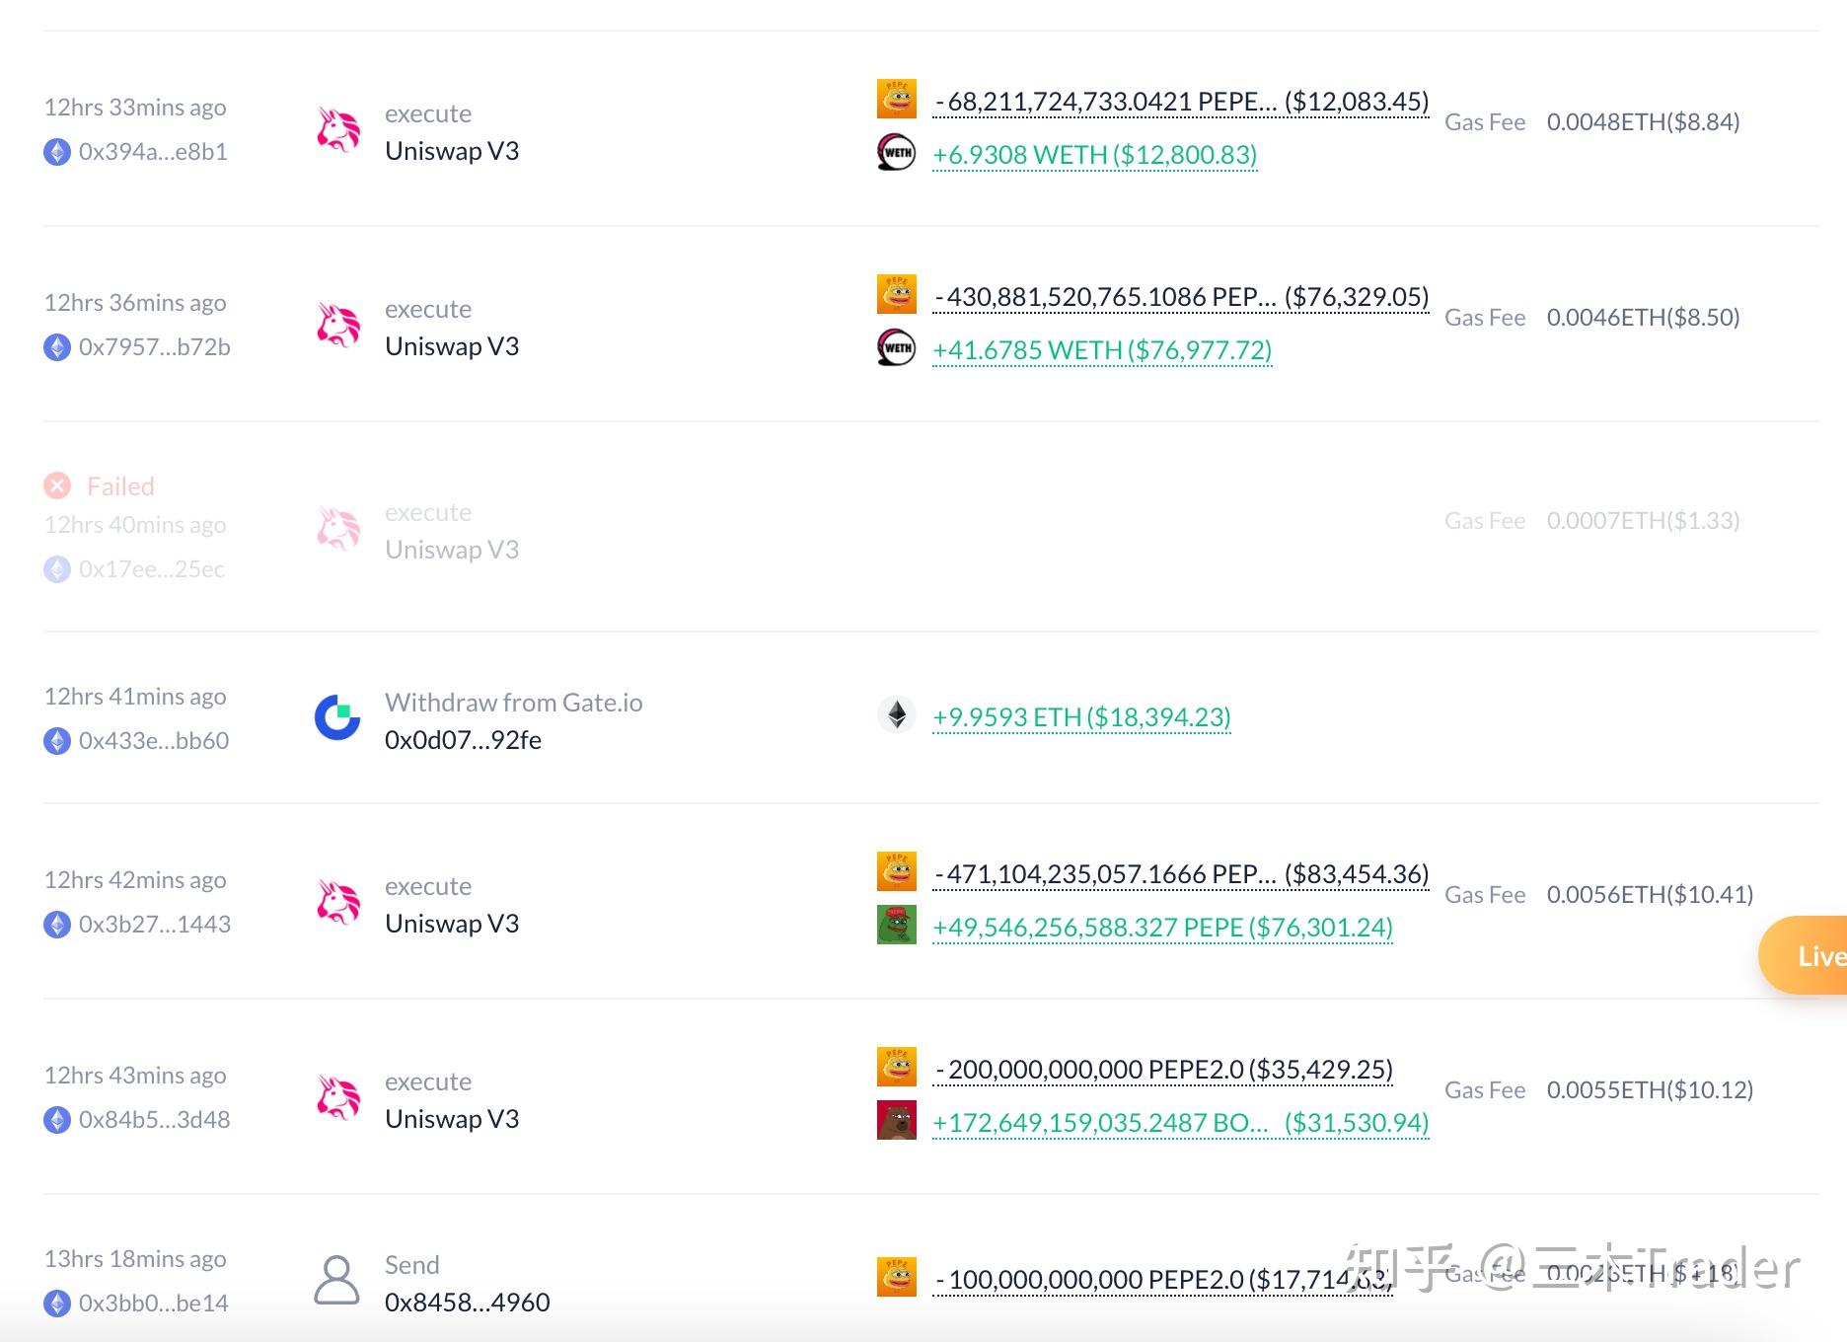
Task: Open transaction hash 0x433e...bb60
Action: click(154, 741)
